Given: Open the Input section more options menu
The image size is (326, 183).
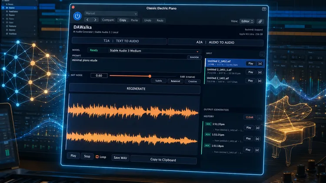Looking at the screenshot, I should coord(262,55).
